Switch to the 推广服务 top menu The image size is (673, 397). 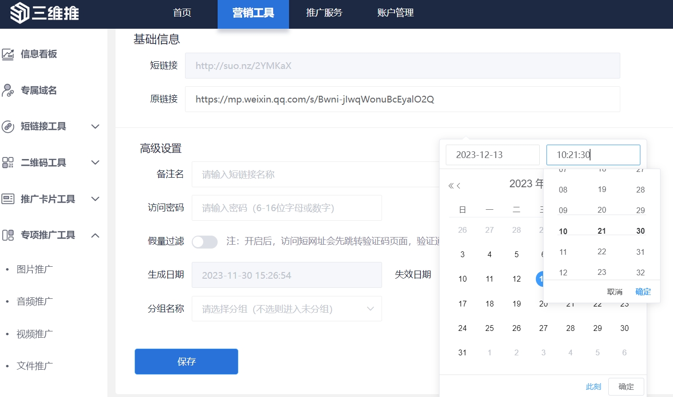pos(324,13)
